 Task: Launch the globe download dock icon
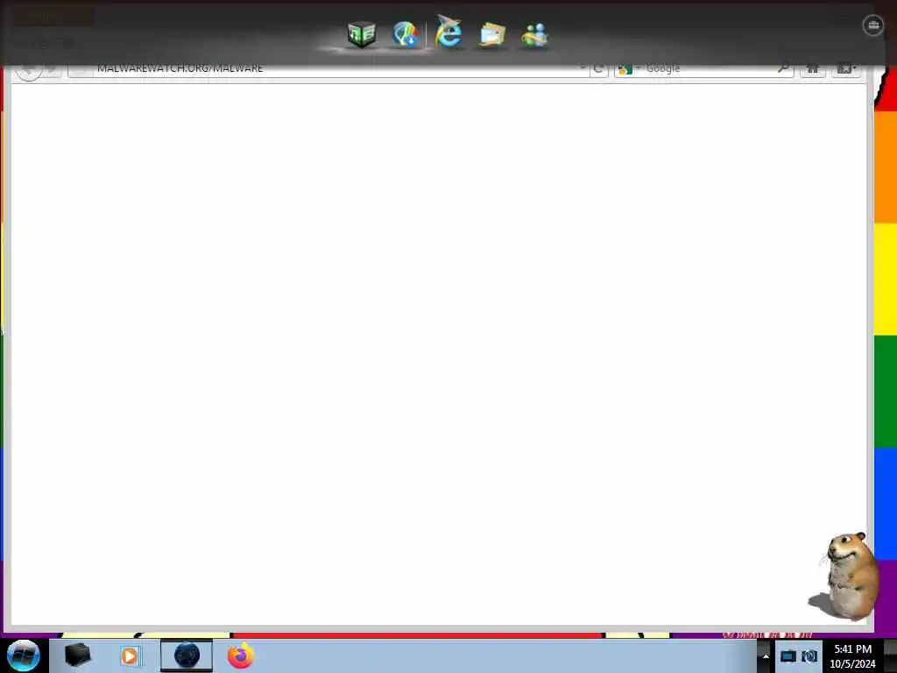(406, 34)
